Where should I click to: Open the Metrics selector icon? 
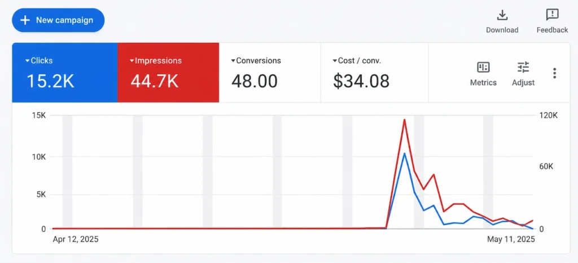(x=483, y=67)
